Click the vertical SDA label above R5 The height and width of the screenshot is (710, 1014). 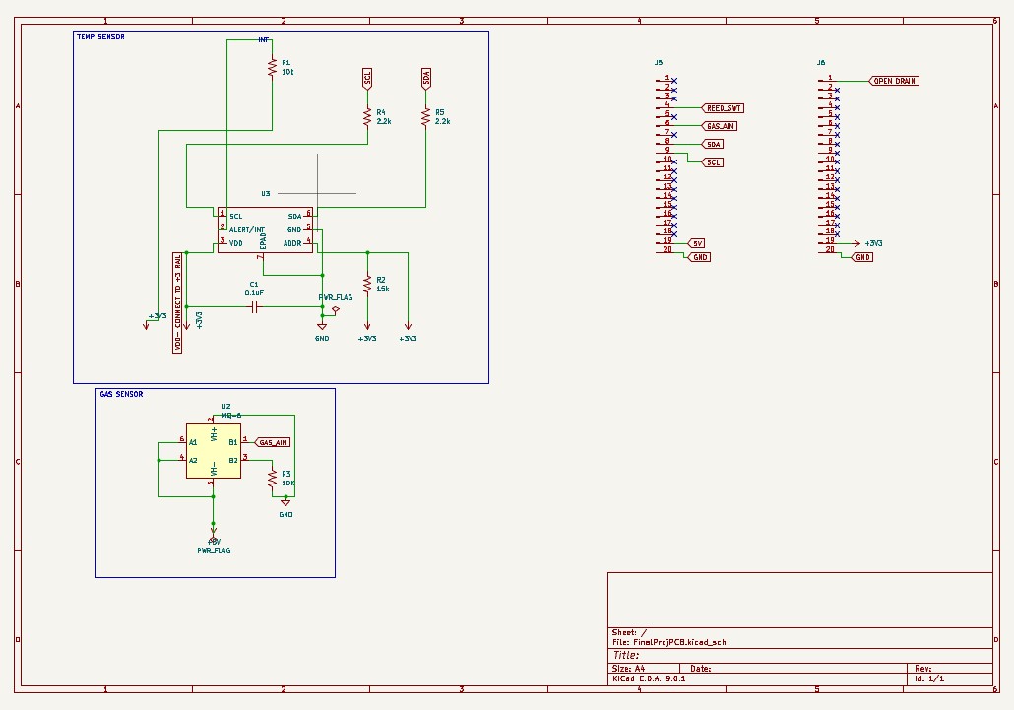[x=425, y=78]
